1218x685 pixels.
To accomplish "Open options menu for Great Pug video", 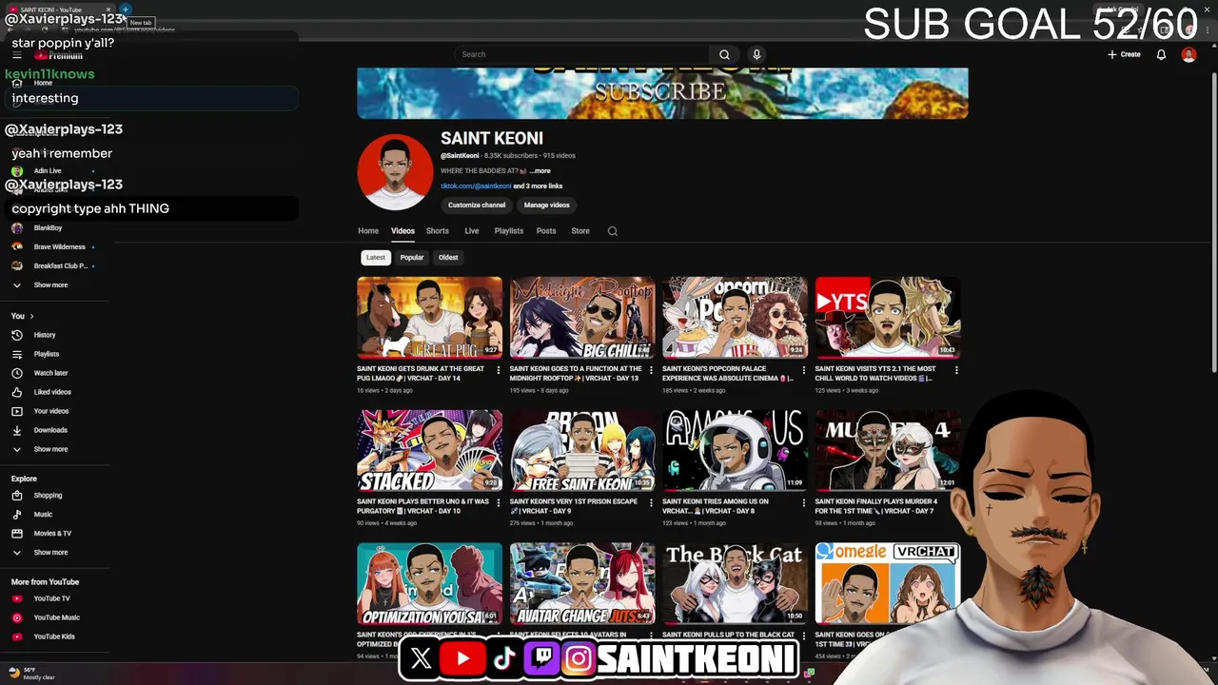I will [499, 370].
